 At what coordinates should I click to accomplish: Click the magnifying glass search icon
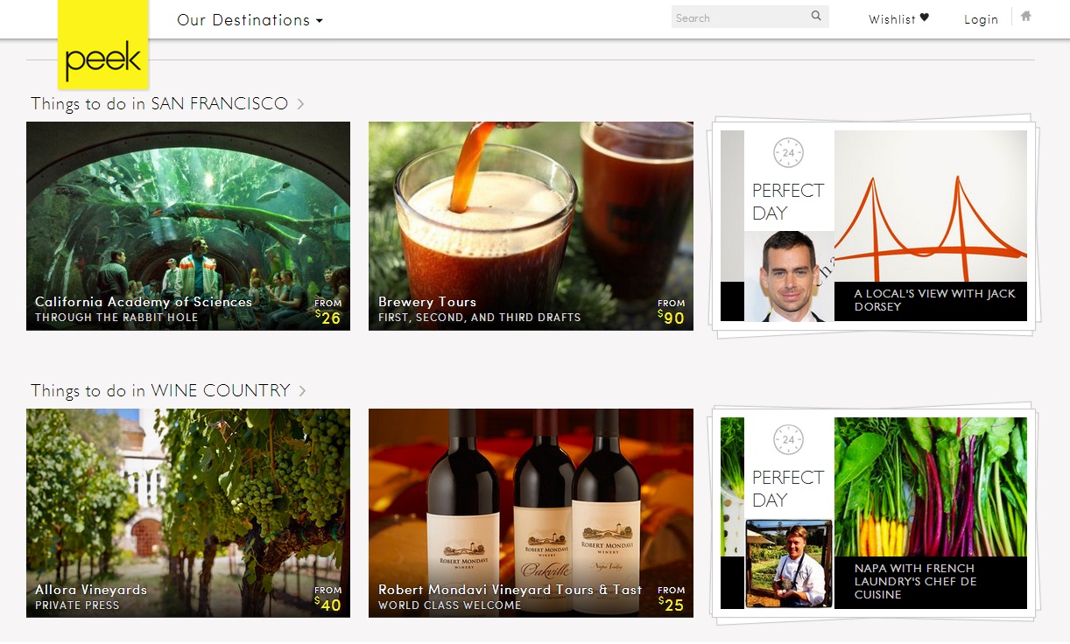[x=816, y=17]
